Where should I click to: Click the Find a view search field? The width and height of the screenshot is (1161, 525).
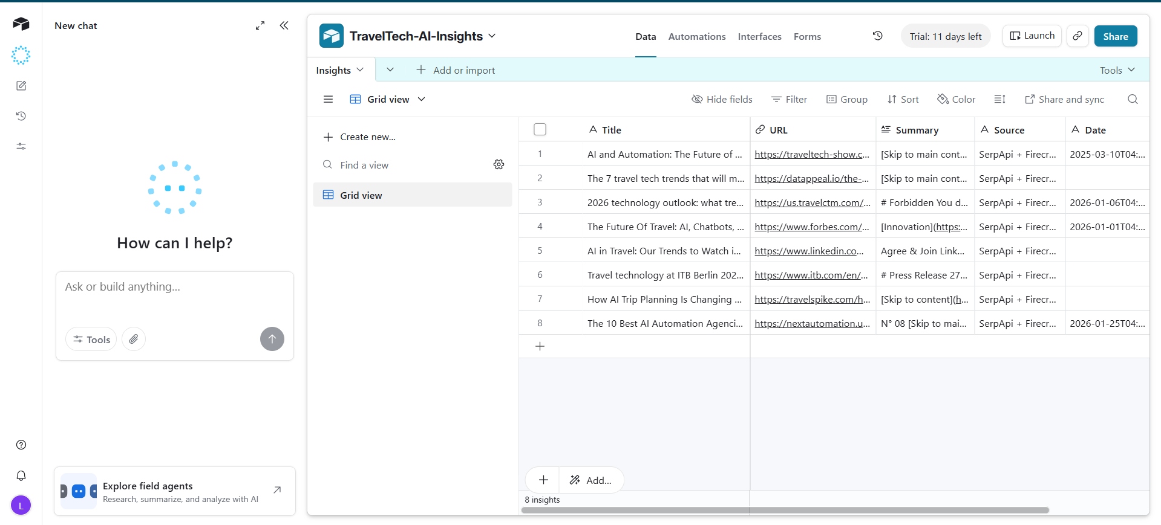click(x=405, y=164)
